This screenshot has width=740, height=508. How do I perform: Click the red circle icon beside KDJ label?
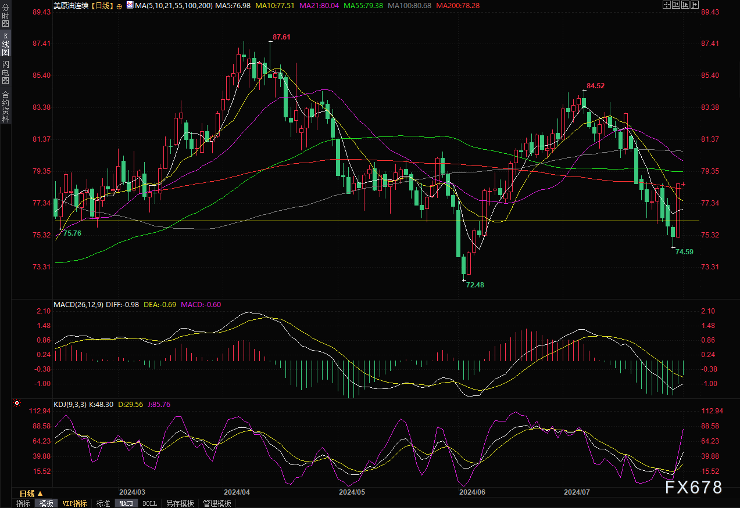[17, 403]
